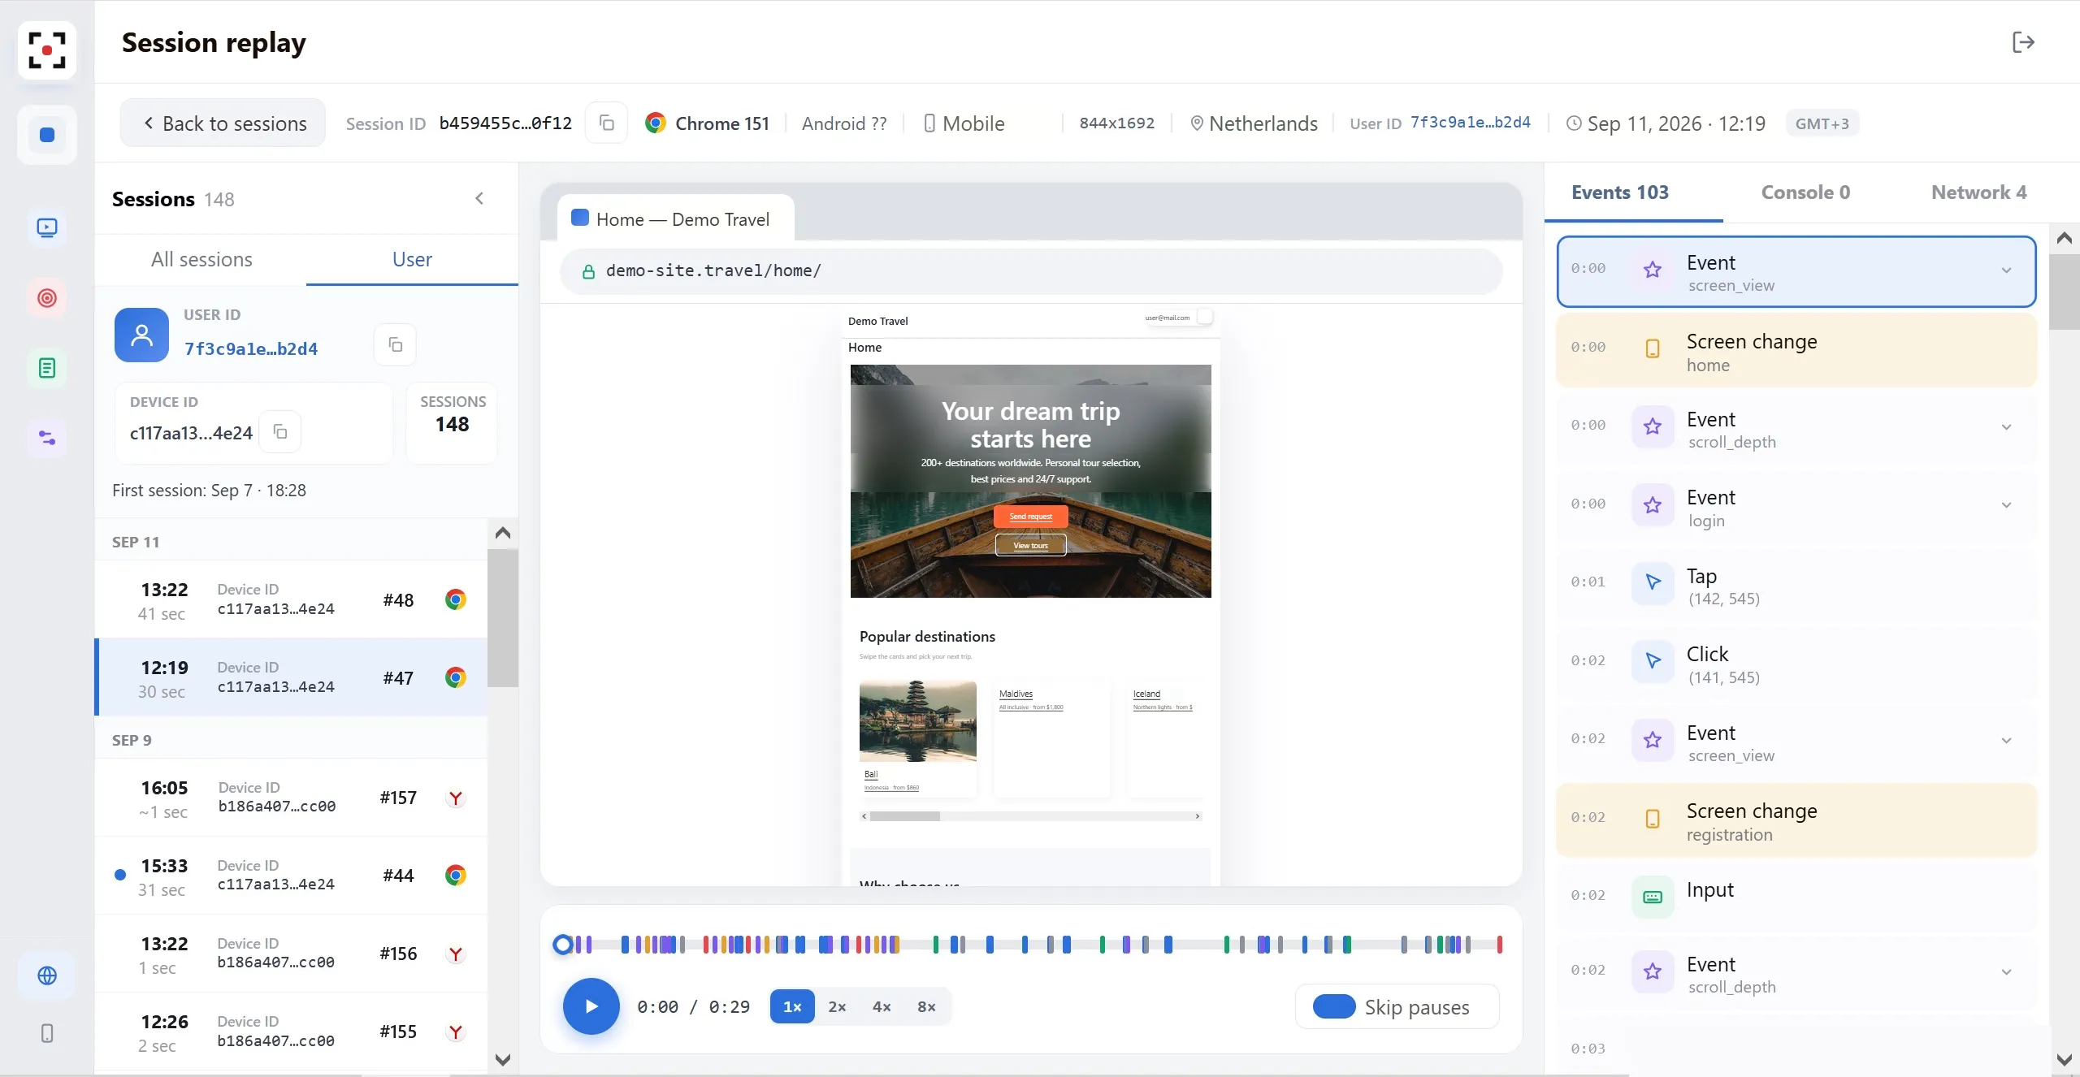This screenshot has height=1077, width=2080.
Task: Copy the User ID in user panel
Action: (x=395, y=345)
